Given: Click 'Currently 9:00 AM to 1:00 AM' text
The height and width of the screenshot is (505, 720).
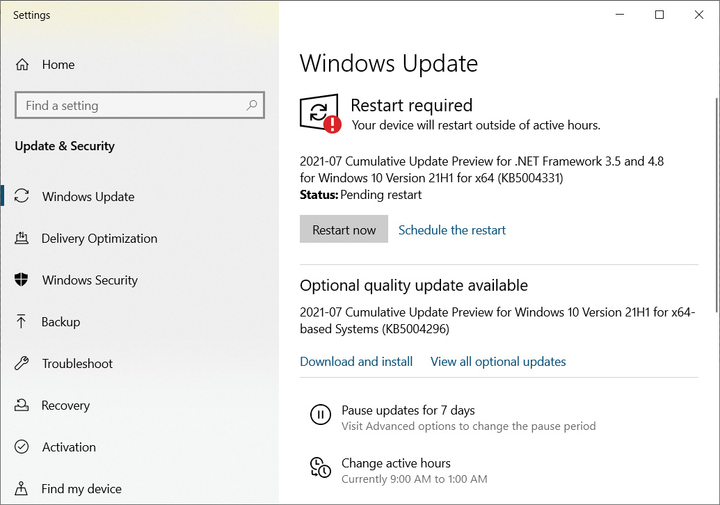Looking at the screenshot, I should coord(414,479).
